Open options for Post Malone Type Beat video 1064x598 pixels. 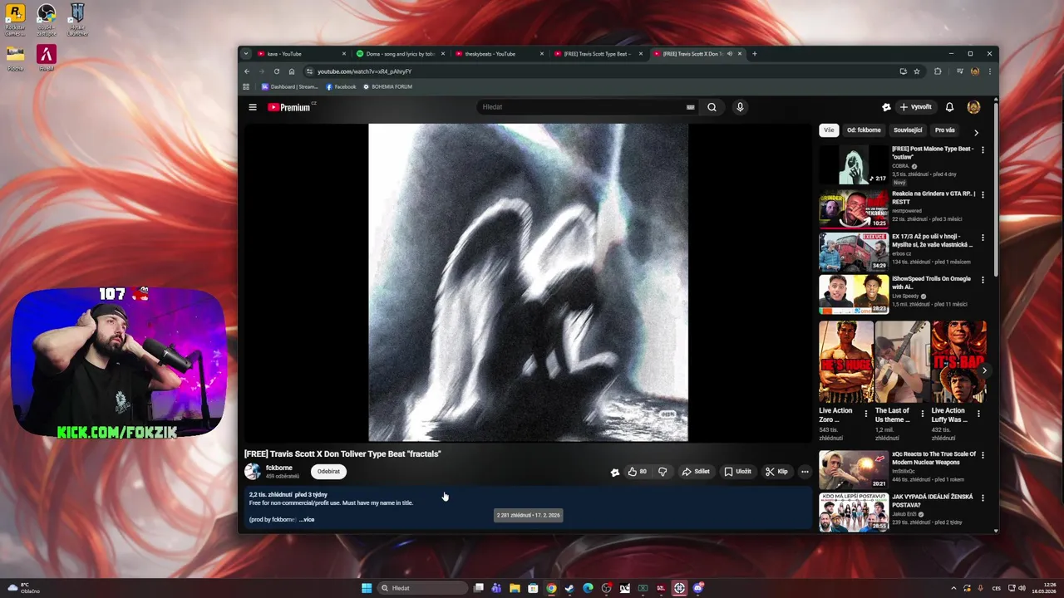click(983, 150)
